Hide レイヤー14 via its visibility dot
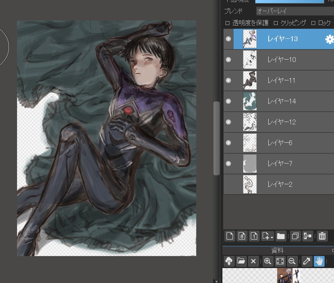The image size is (334, 283). point(228,101)
